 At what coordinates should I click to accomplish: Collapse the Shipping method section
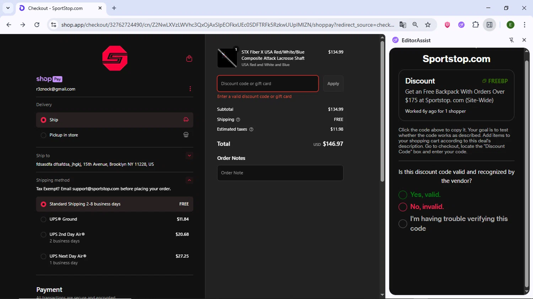[x=189, y=180]
